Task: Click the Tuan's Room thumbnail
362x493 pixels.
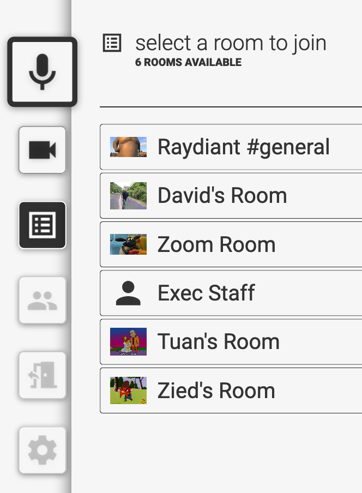Action: pyautogui.click(x=129, y=341)
